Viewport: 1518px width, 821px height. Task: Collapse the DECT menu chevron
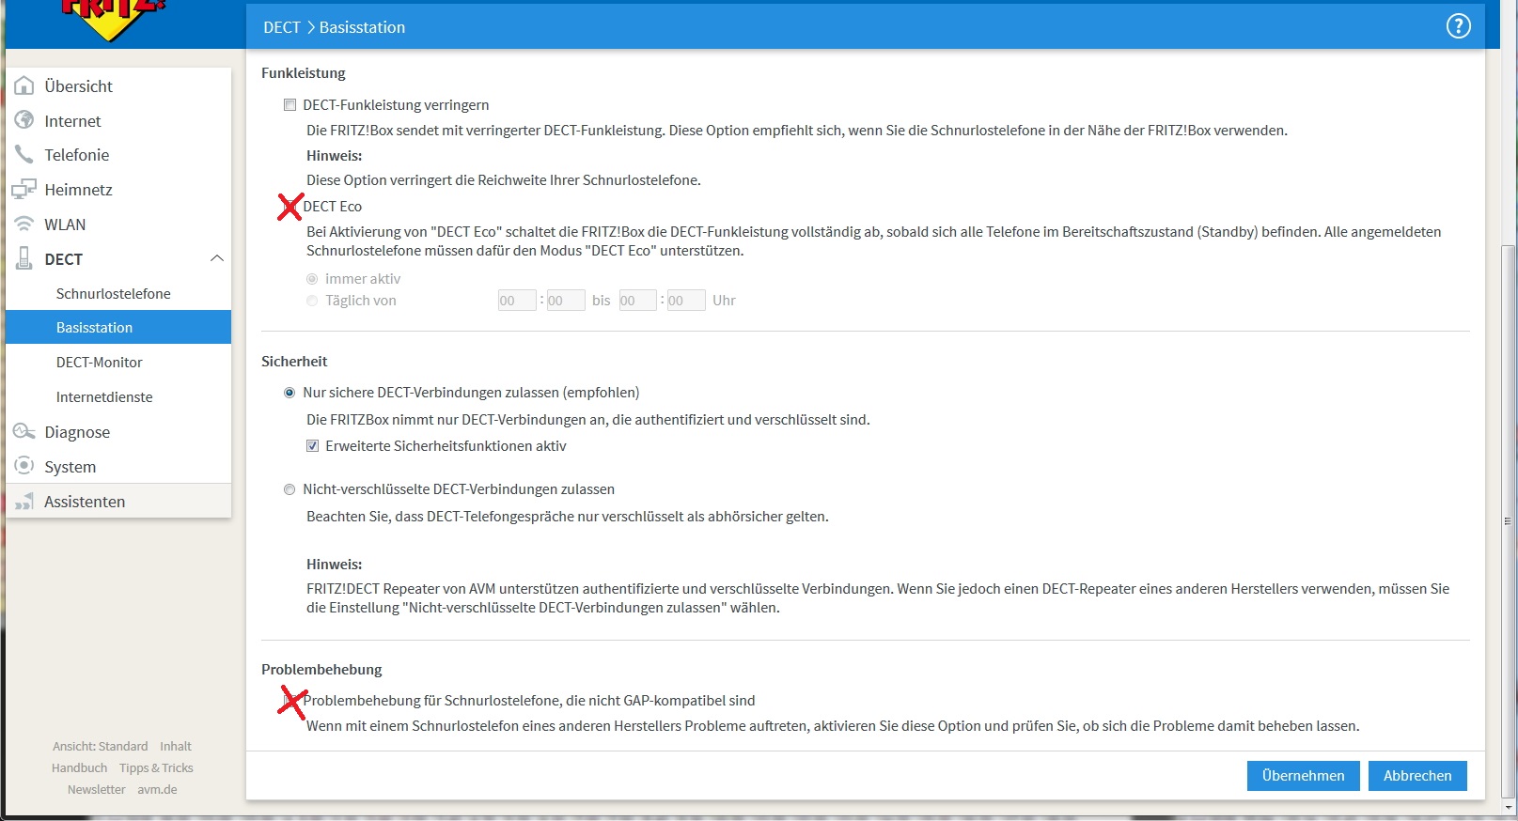coord(216,258)
